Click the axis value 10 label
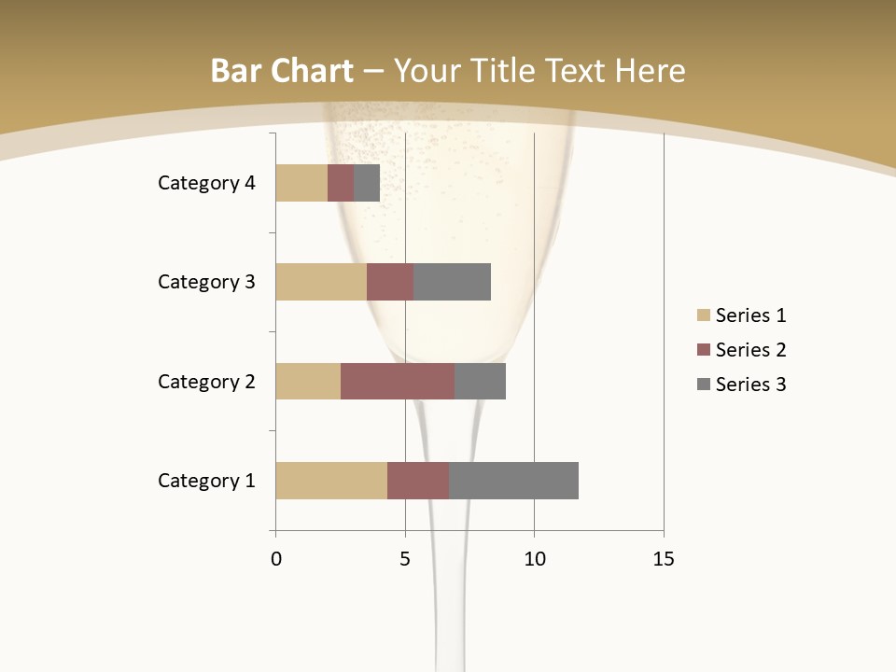The height and width of the screenshot is (672, 896). click(x=534, y=559)
